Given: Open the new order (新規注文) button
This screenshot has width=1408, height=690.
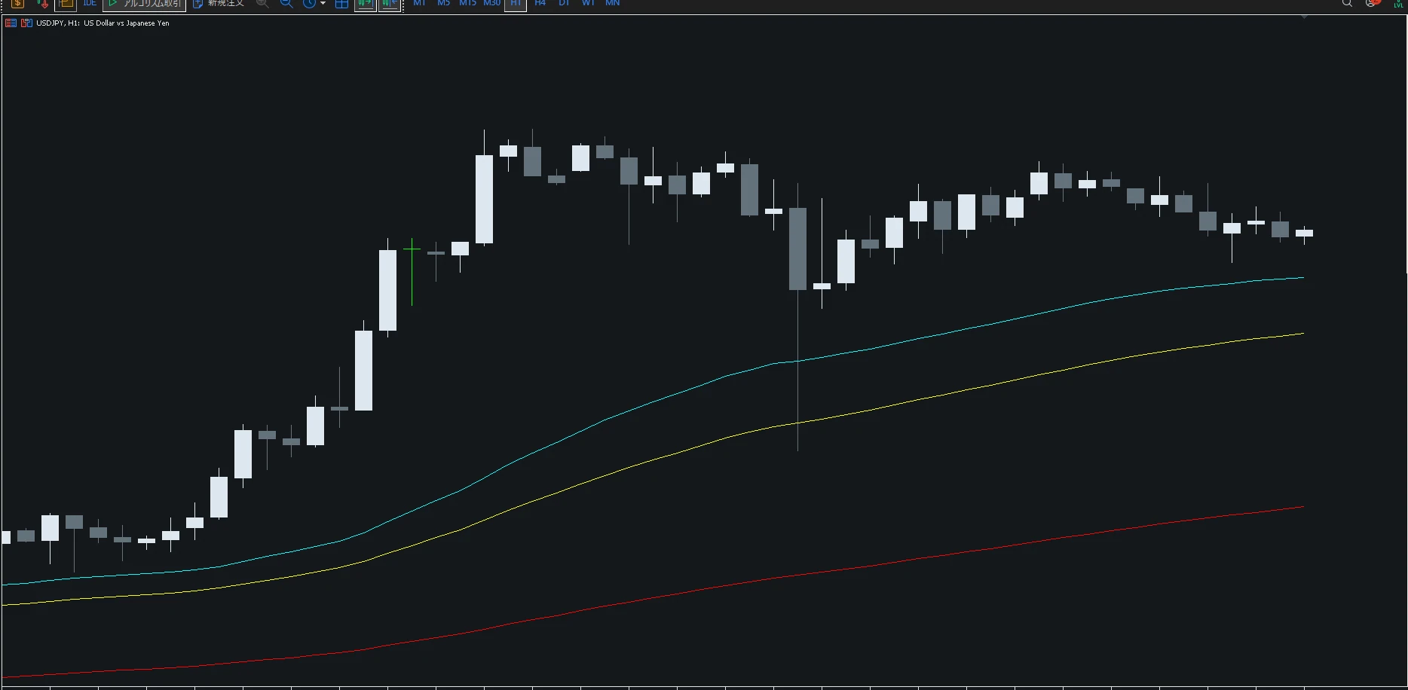Looking at the screenshot, I should coord(219,4).
